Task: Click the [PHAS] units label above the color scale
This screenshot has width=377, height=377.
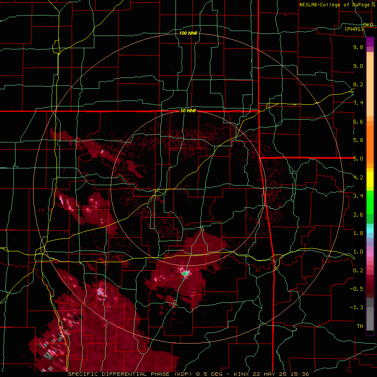Action: coord(354,29)
